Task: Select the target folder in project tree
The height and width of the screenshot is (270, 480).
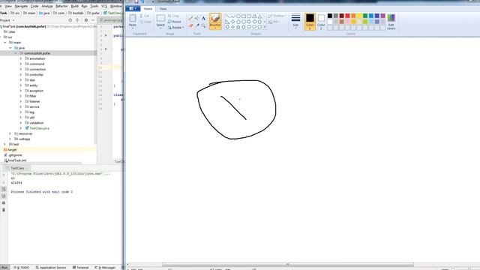Action: [10, 150]
